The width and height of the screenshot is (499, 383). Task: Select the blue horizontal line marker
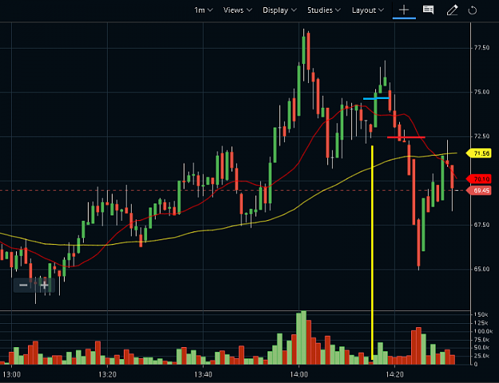(376, 98)
